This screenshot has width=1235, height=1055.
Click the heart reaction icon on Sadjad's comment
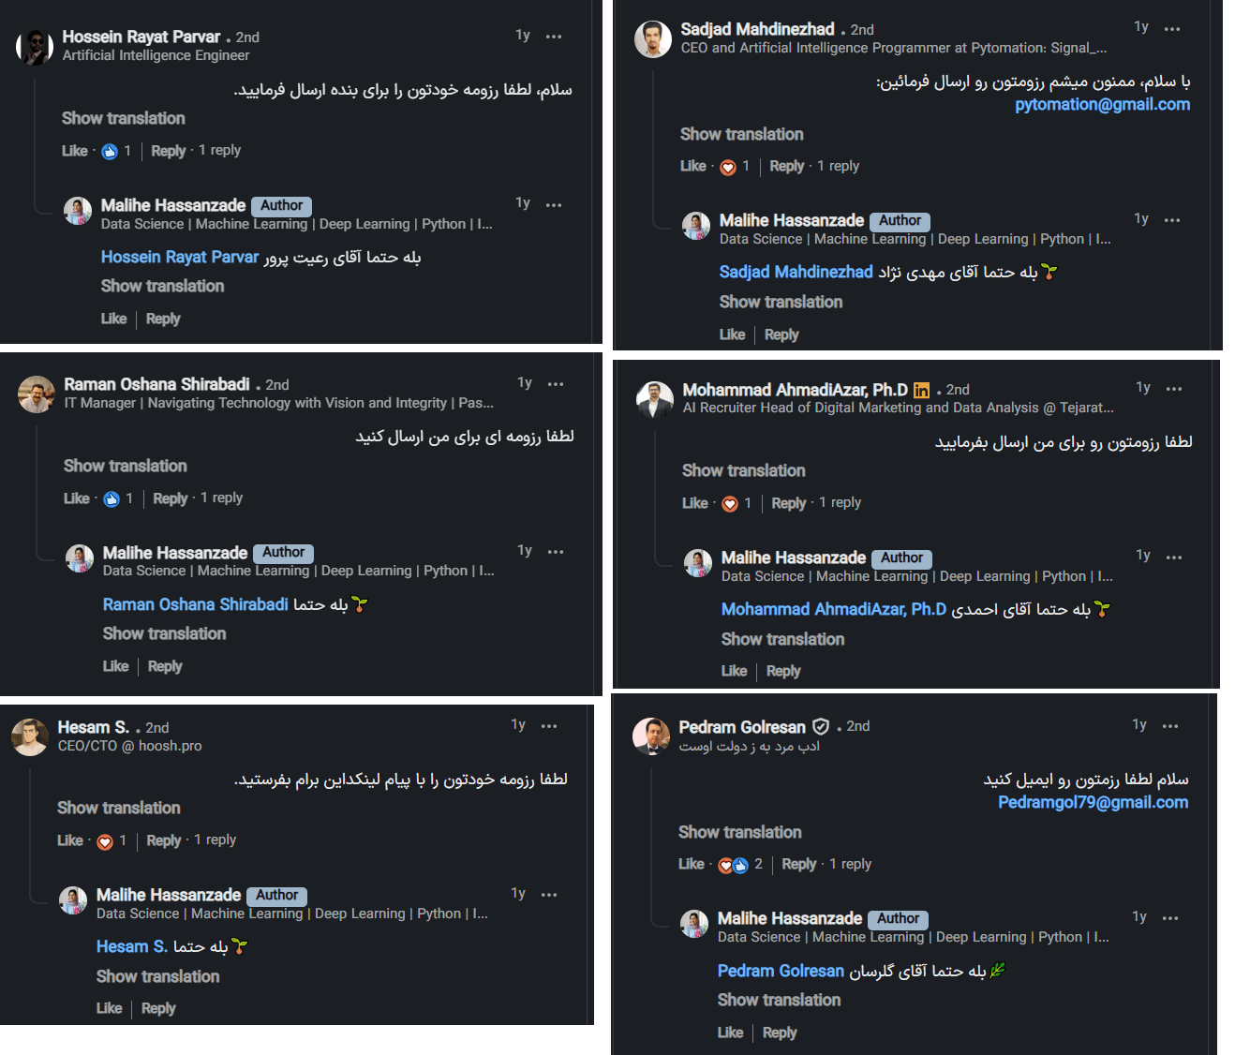pos(728,168)
